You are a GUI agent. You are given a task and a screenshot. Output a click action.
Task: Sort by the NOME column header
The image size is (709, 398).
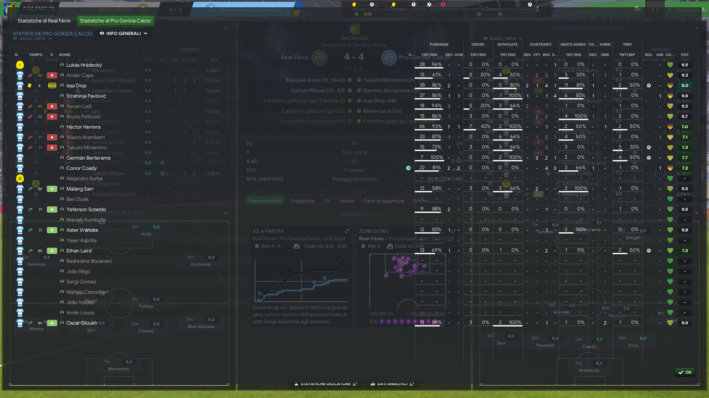65,55
